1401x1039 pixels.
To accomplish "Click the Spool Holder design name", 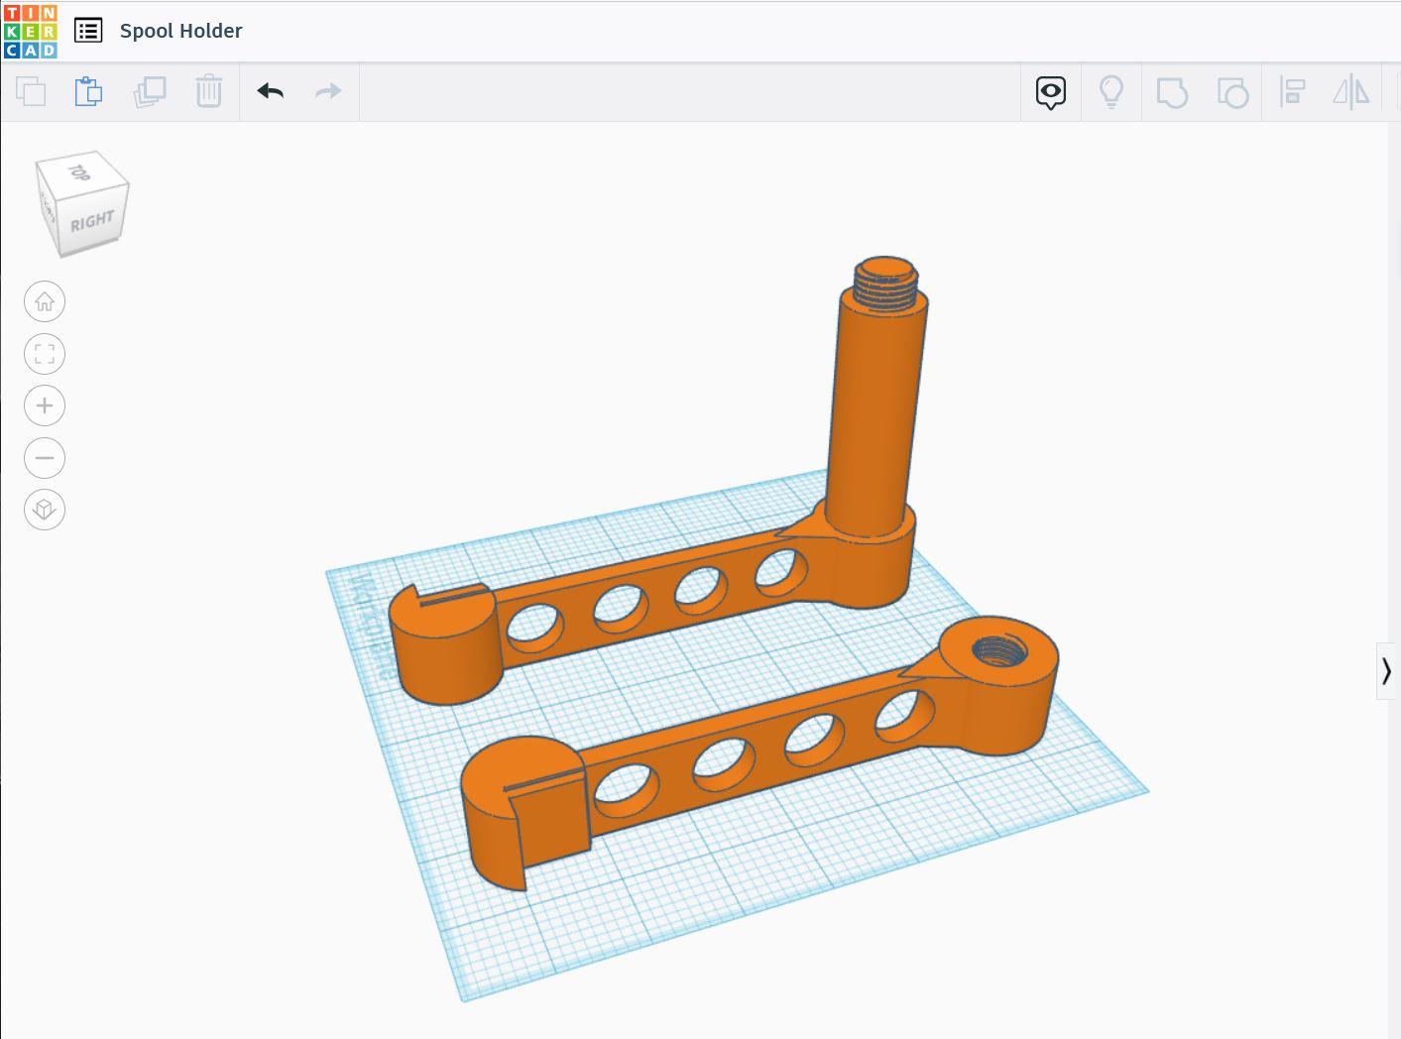I will point(181,31).
